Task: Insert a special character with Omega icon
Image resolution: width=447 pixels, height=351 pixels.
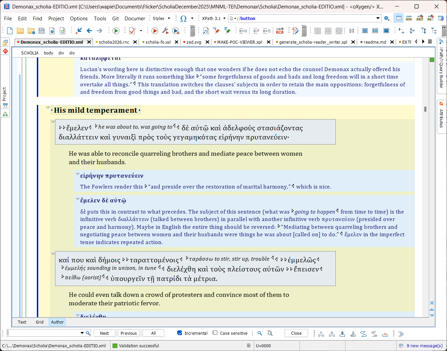Action: click(x=183, y=19)
